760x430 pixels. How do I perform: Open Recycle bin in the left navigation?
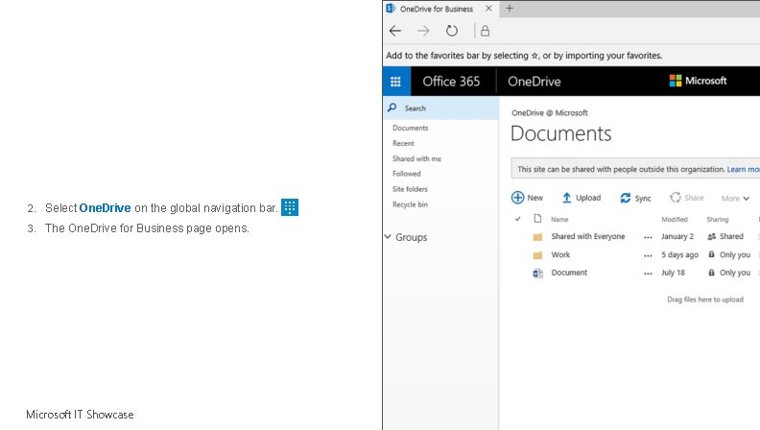point(410,204)
